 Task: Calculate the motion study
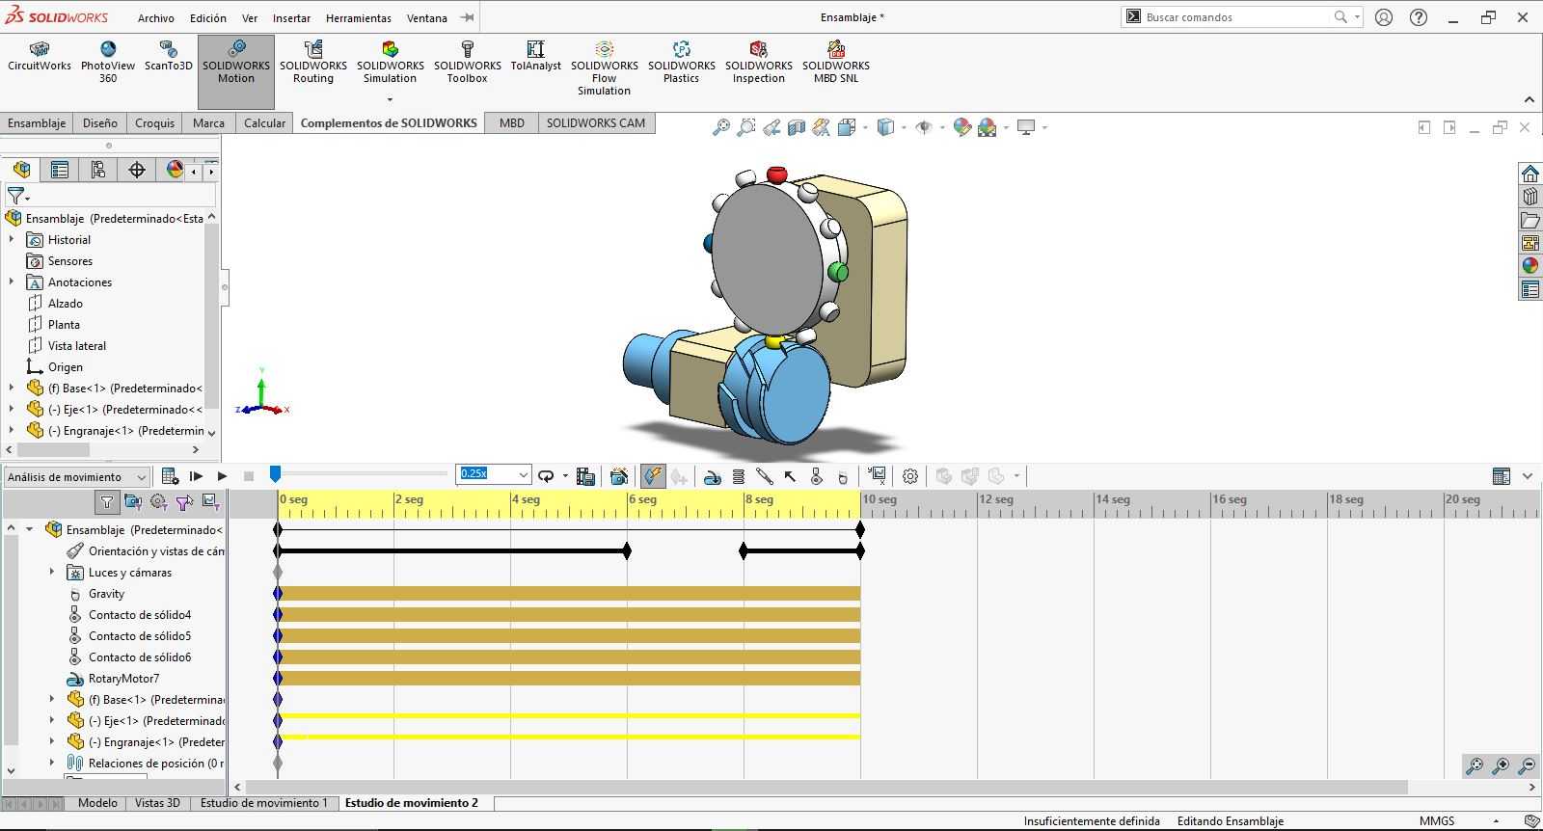170,476
